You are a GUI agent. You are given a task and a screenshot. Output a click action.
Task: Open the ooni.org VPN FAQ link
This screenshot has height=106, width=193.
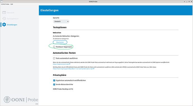point(73,69)
